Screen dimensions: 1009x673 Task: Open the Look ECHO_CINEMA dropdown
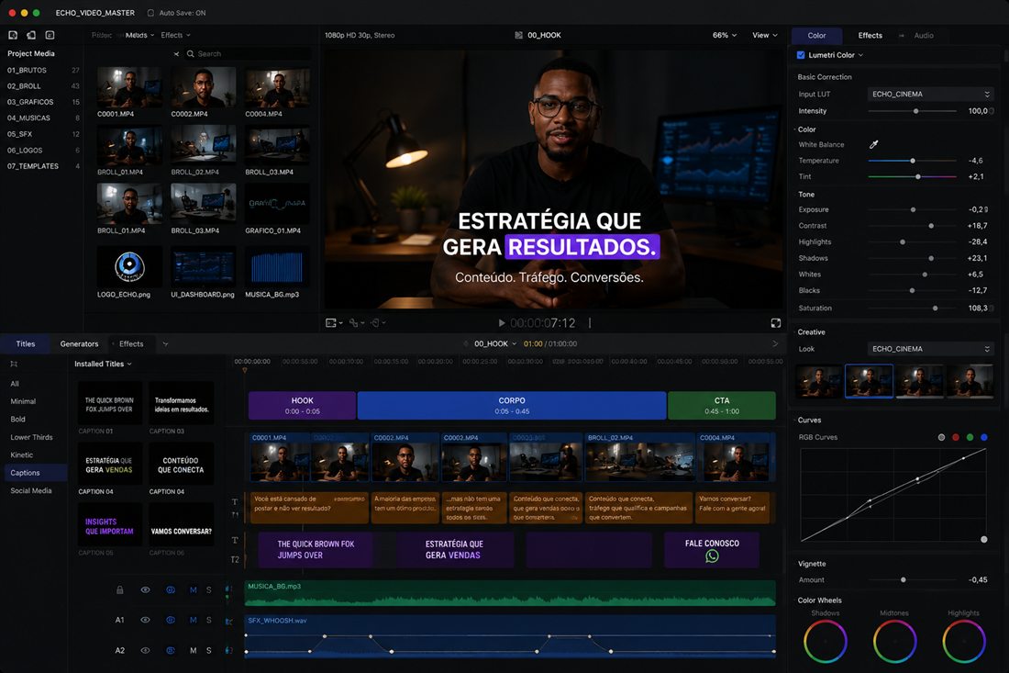pyautogui.click(x=930, y=349)
